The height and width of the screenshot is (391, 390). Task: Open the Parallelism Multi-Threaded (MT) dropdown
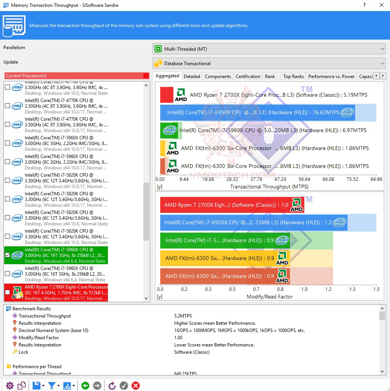pyautogui.click(x=269, y=49)
